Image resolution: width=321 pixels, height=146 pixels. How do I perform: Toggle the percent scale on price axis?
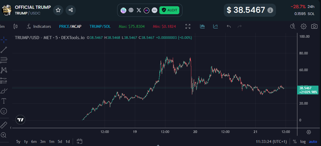(x=295, y=141)
